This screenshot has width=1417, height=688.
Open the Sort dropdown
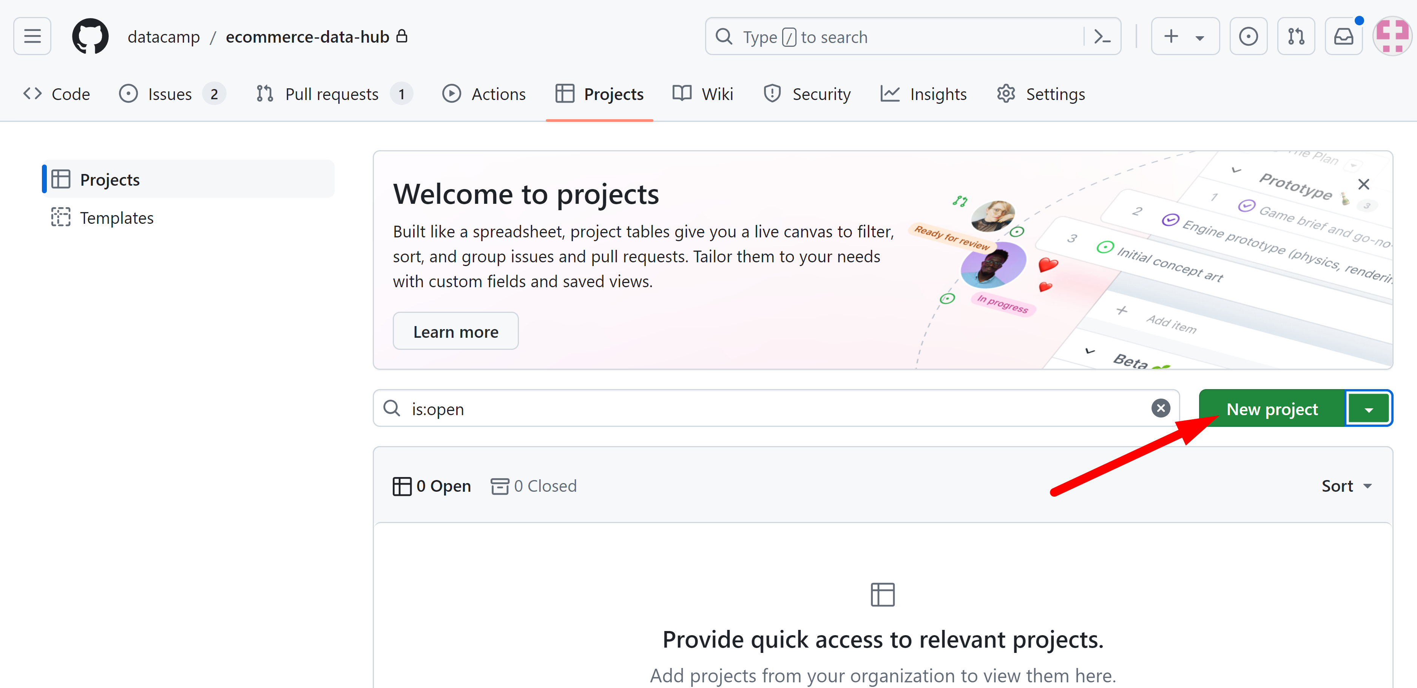(1347, 486)
